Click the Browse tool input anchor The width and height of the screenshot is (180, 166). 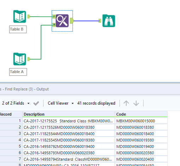tap(100, 21)
